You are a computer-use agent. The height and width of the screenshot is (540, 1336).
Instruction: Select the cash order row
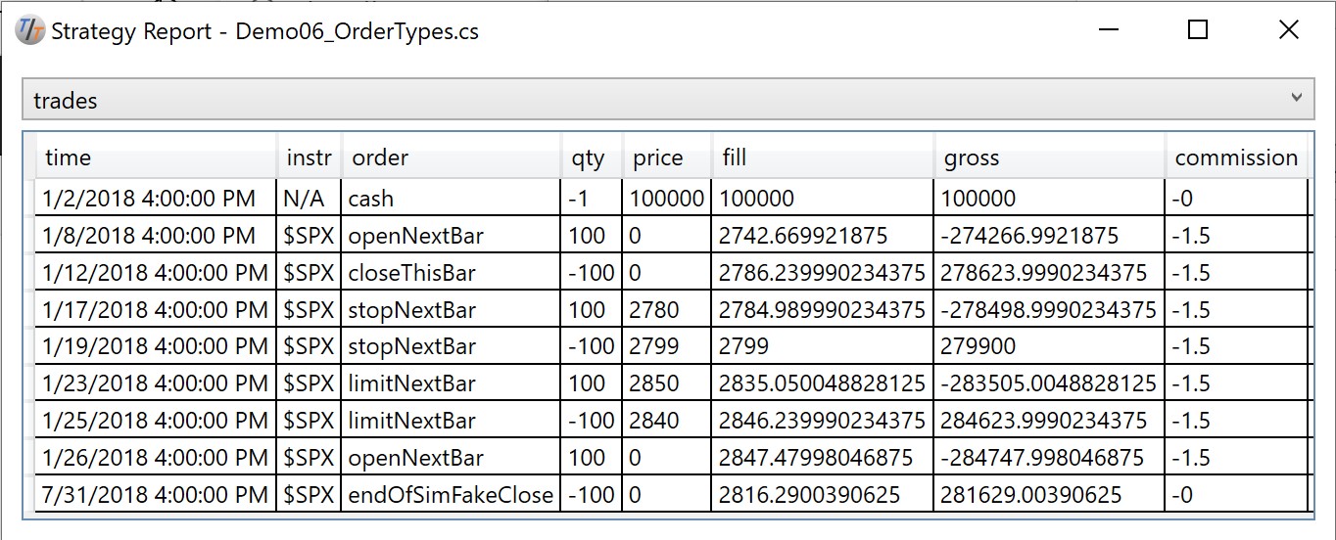pyautogui.click(x=672, y=199)
